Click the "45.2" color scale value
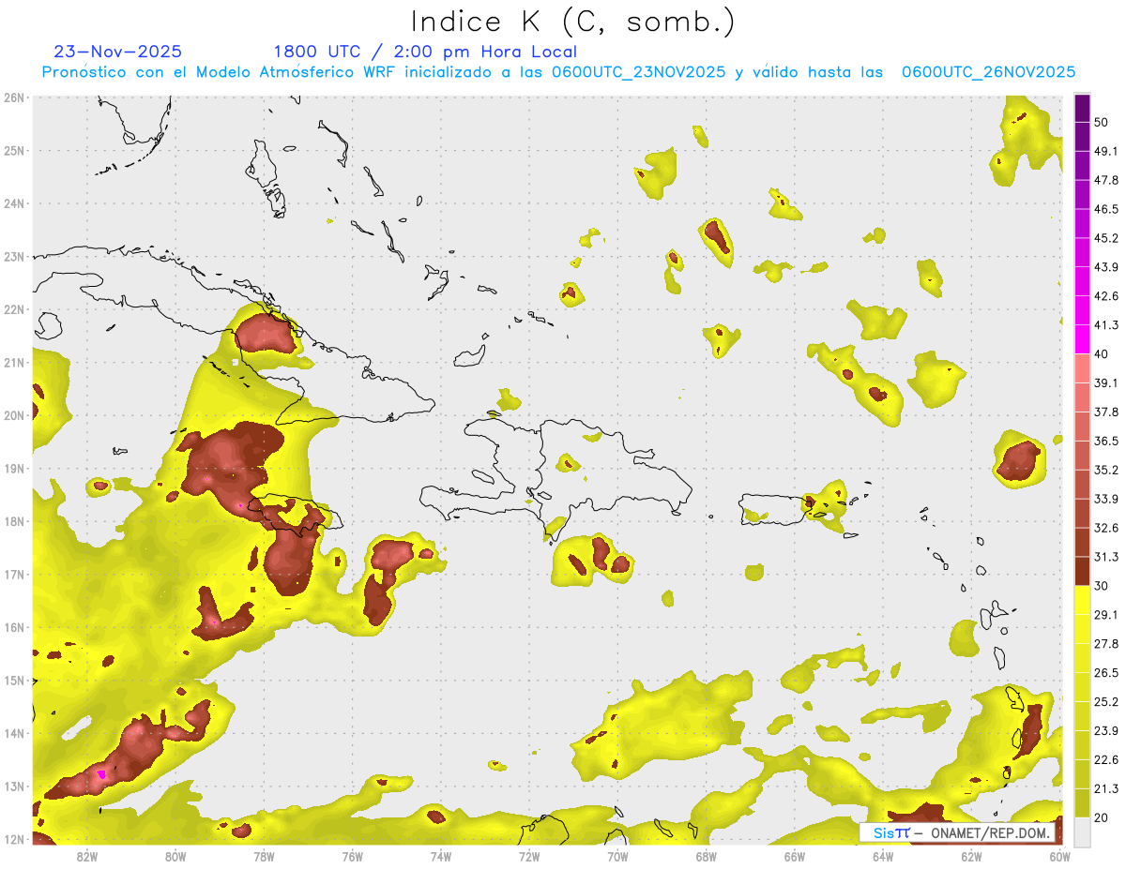The image size is (1126, 869). coord(1105,238)
